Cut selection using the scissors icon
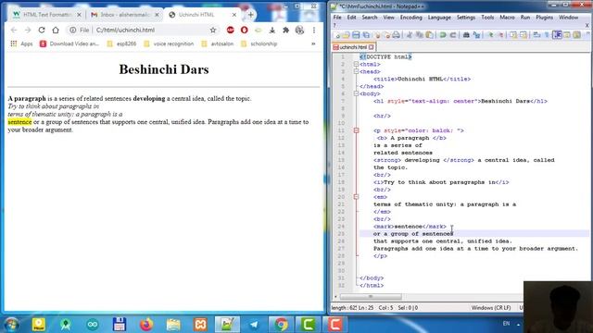Screen dimensions: 593x333 pos(409,35)
